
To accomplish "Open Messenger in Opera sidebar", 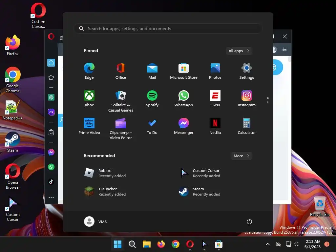I will tap(51, 152).
